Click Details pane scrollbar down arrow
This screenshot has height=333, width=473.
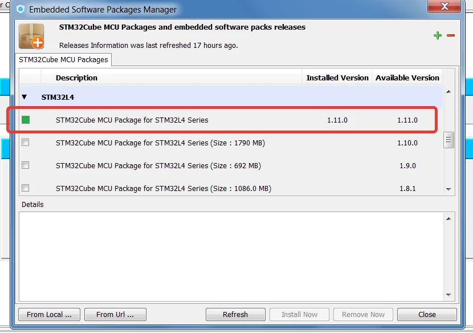point(448,295)
